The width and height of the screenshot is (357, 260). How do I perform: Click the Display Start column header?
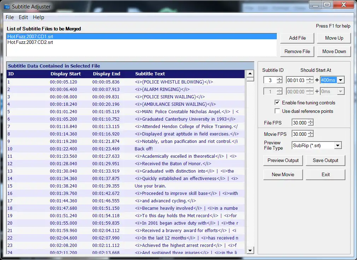66,74
